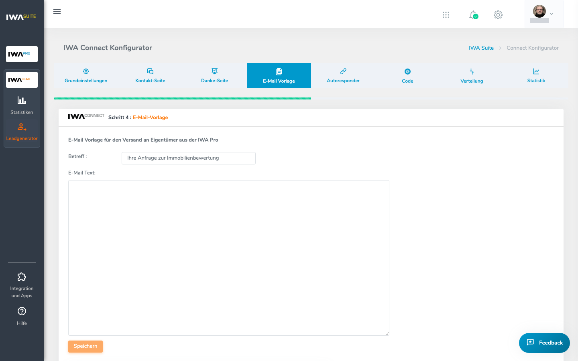The width and height of the screenshot is (578, 361).
Task: Open the Code tab
Action: click(407, 75)
